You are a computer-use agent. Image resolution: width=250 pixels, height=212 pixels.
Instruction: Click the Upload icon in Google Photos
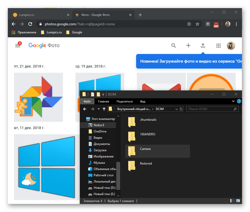(x=203, y=46)
